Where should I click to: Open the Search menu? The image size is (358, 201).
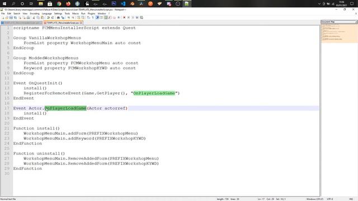[17, 13]
